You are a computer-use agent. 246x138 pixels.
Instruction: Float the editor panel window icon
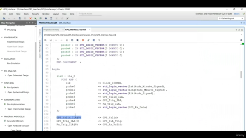[x=239, y=30]
